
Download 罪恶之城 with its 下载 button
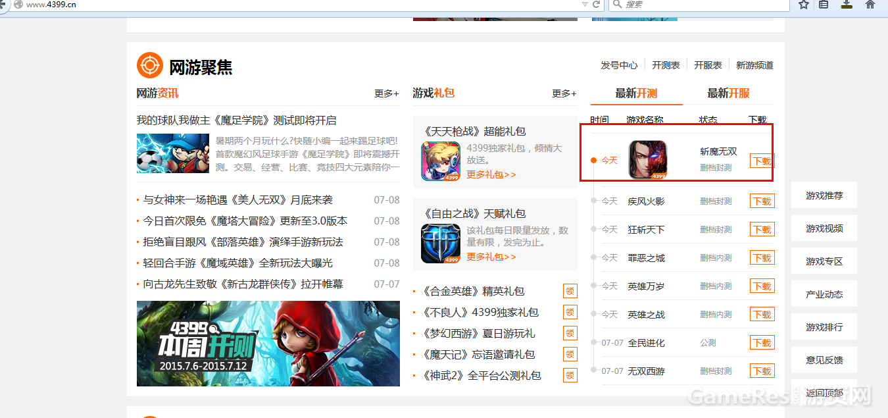coord(762,258)
